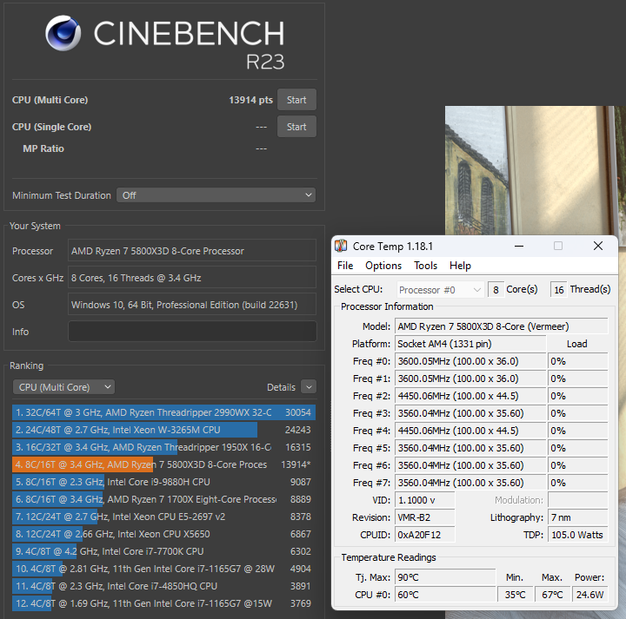Click the TDP 105.0 Watts value
626x619 pixels.
pyautogui.click(x=577, y=535)
